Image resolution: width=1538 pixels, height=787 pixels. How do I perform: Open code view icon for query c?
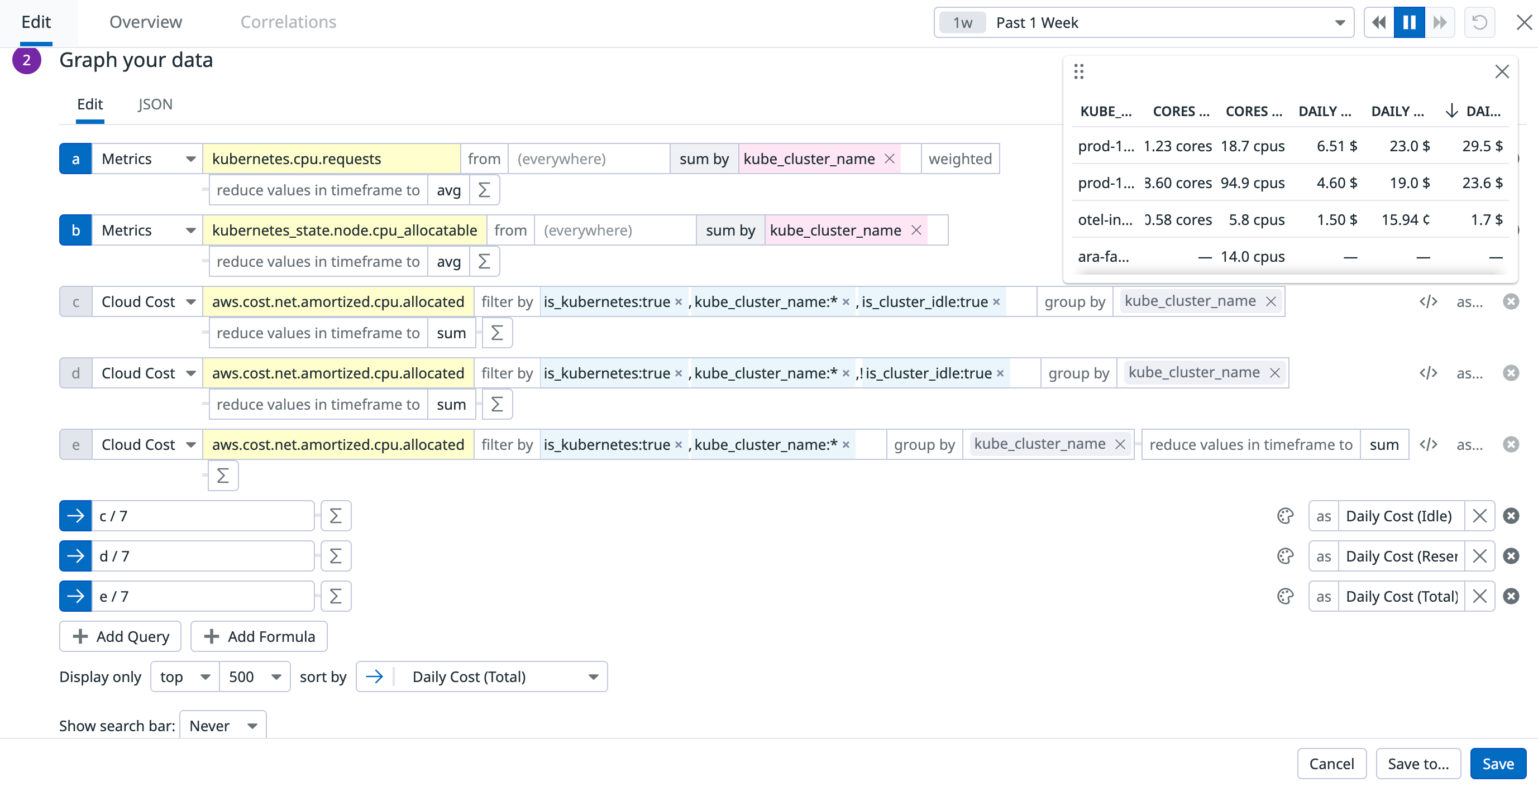(1427, 302)
